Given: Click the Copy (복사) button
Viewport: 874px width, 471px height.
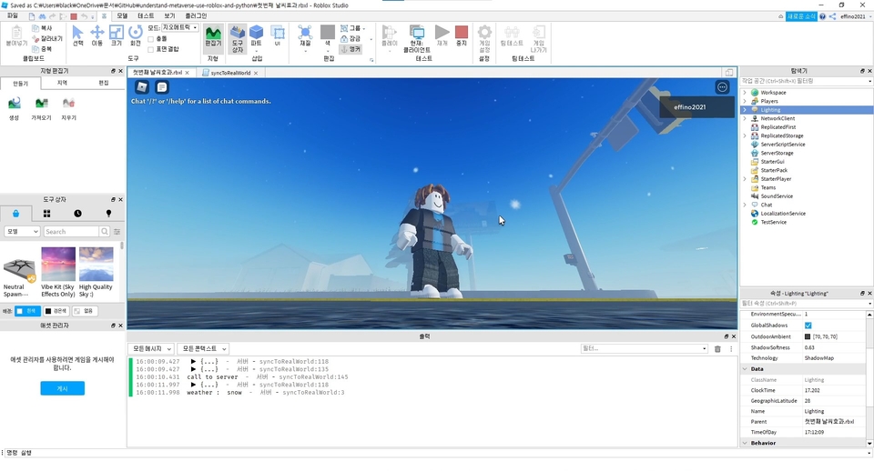Looking at the screenshot, I should tap(43, 28).
